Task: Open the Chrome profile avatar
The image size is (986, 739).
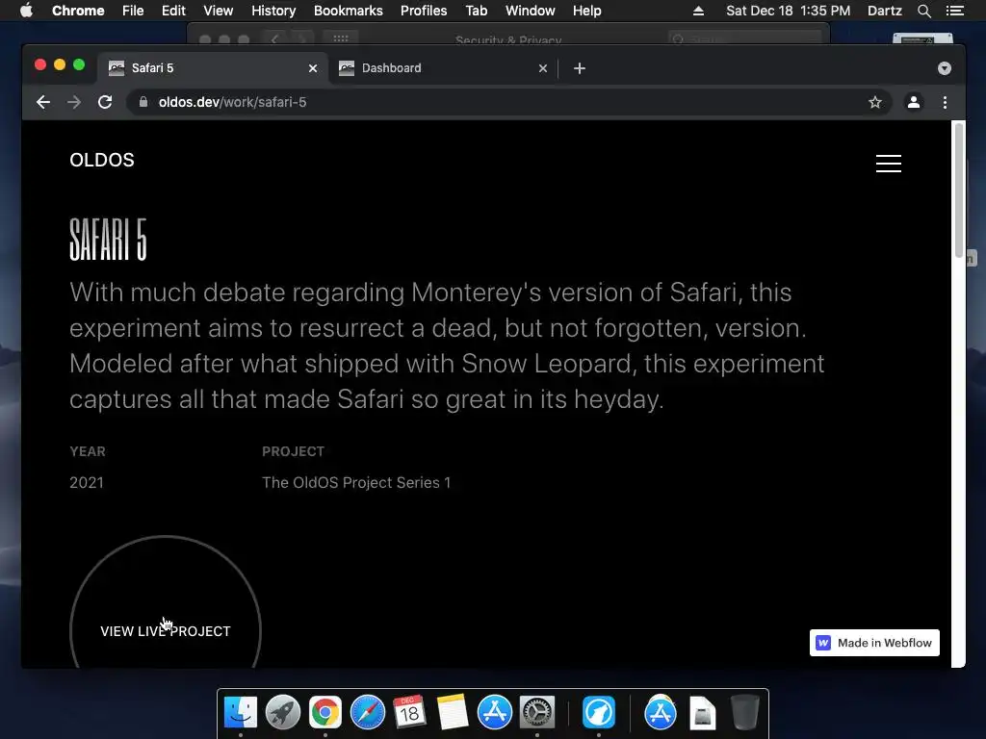Action: coord(914,102)
